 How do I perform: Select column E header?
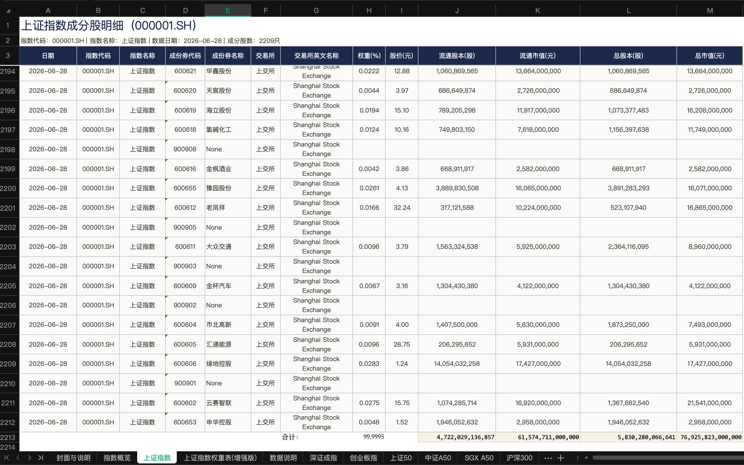tap(228, 11)
